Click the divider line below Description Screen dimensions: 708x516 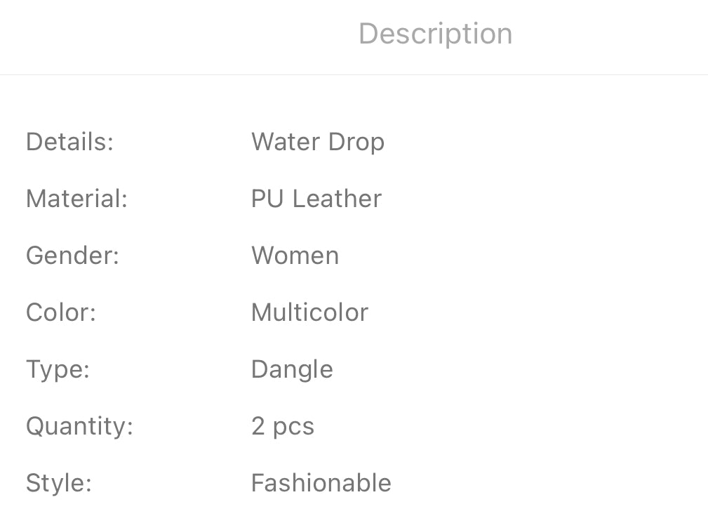click(x=354, y=74)
